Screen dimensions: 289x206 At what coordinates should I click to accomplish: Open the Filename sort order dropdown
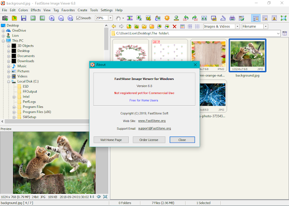tap(266, 26)
